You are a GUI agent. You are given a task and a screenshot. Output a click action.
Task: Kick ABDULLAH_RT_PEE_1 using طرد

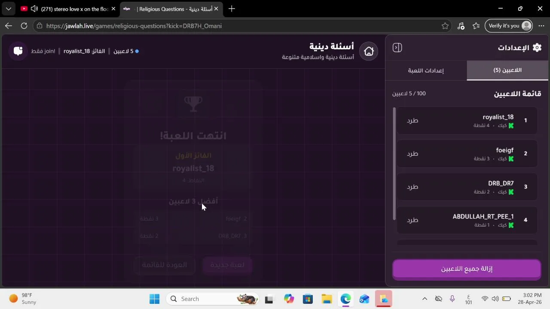pyautogui.click(x=412, y=220)
